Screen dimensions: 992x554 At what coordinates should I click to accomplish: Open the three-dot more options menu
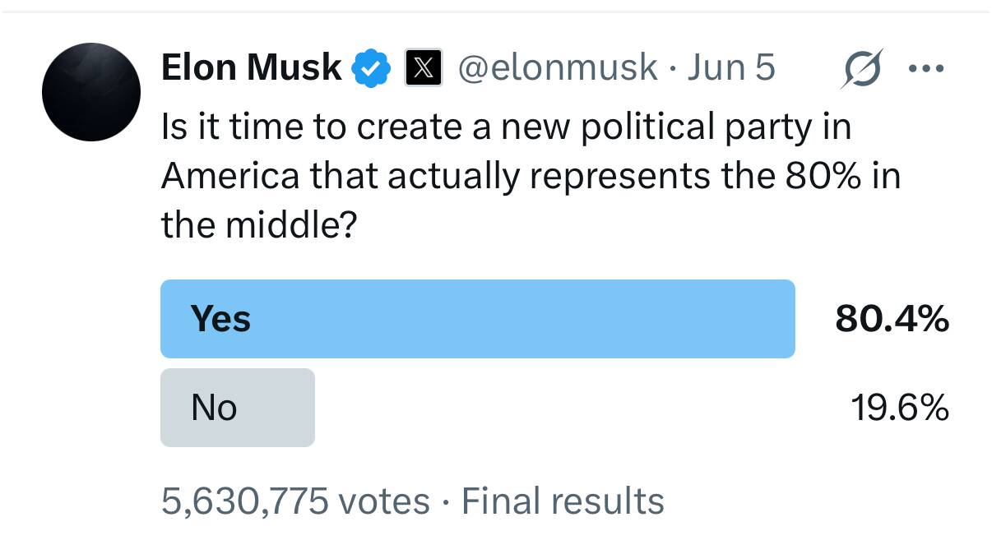(x=927, y=68)
